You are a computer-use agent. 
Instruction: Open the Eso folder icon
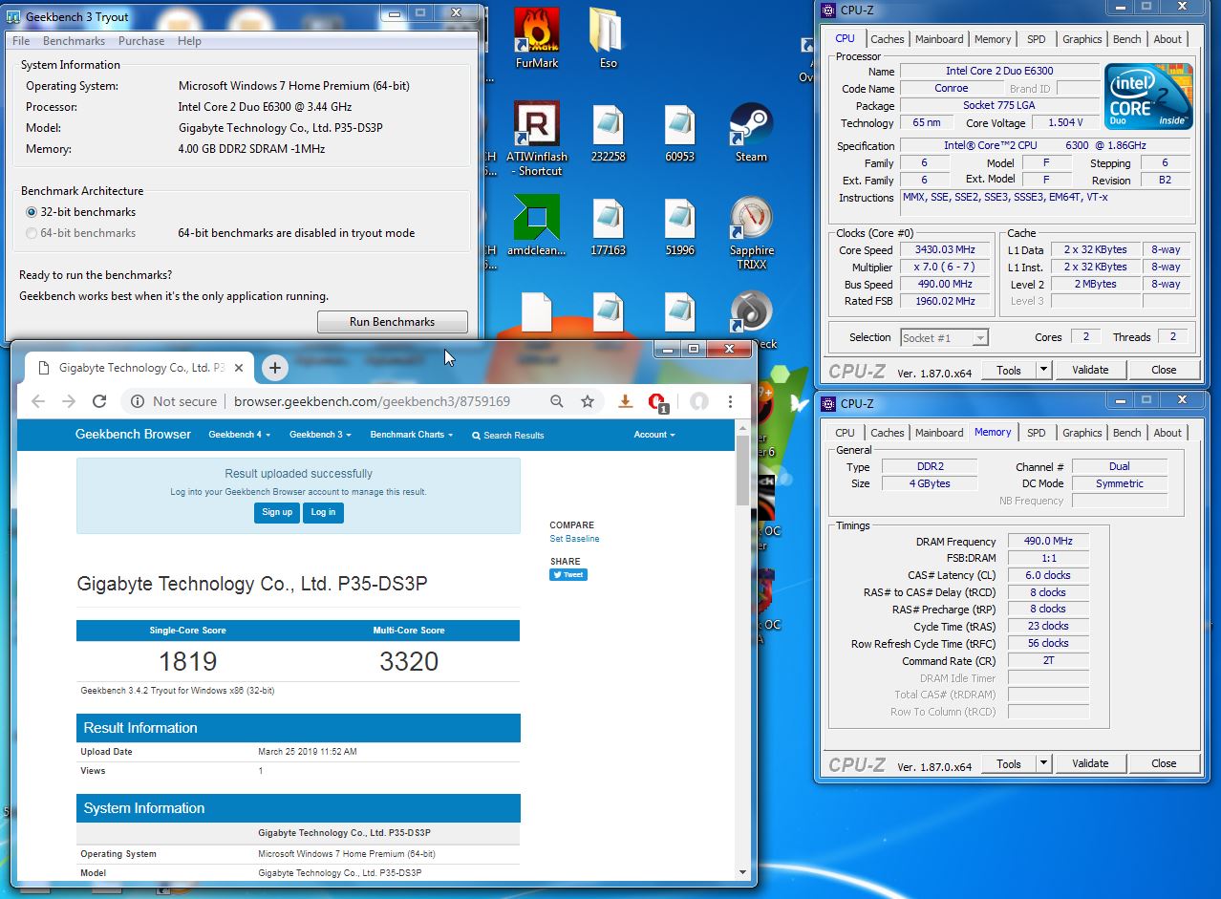point(608,38)
